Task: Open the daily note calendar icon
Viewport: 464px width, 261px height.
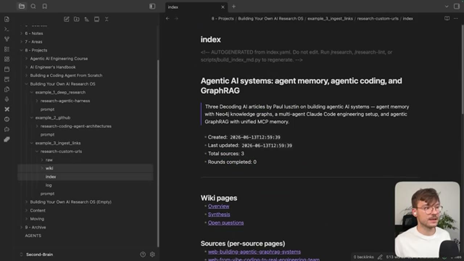Action: [x=7, y=69]
